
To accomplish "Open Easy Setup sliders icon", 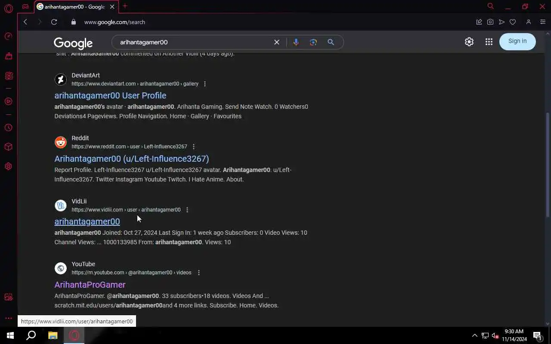I will click(x=542, y=22).
